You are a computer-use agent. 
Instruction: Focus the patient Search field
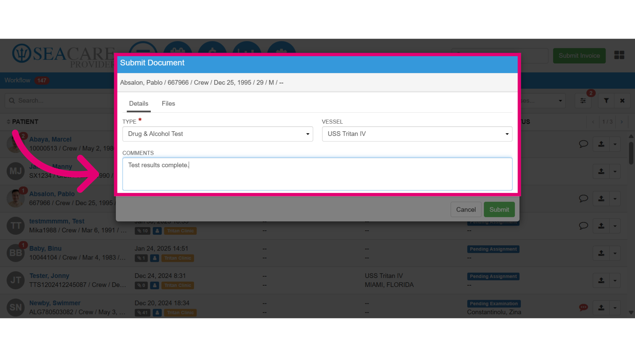click(x=60, y=100)
